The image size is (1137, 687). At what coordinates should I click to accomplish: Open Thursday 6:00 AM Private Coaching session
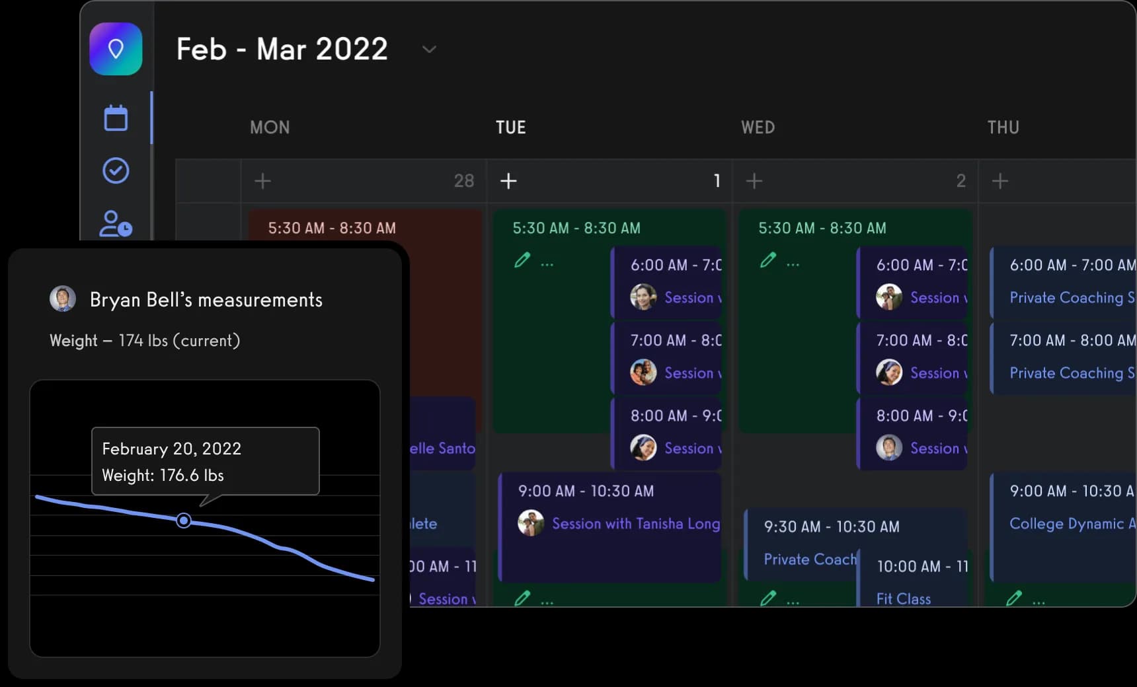pyautogui.click(x=1063, y=281)
